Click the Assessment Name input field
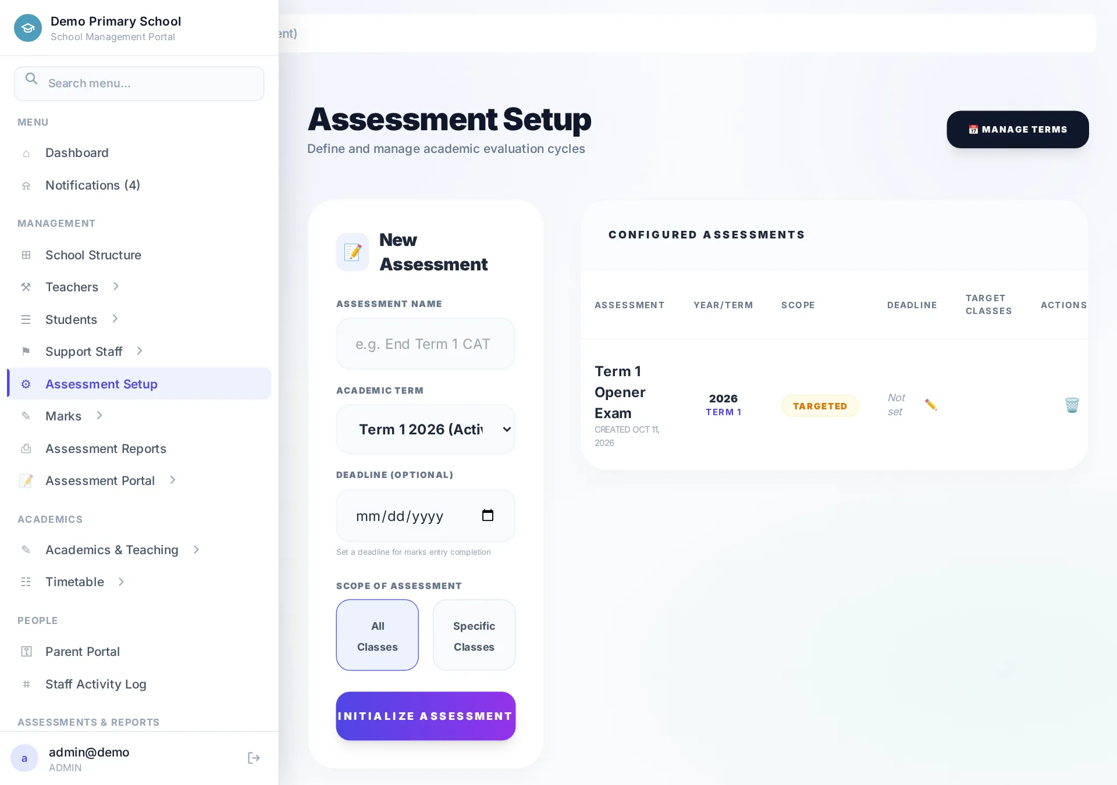The width and height of the screenshot is (1117, 785). pyautogui.click(x=426, y=344)
